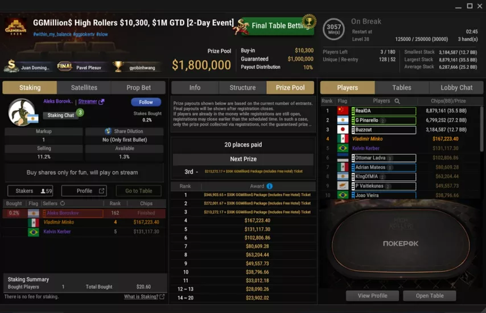Click the Profile button with external icon
Viewport: 486px width, 313px height.
click(x=84, y=191)
